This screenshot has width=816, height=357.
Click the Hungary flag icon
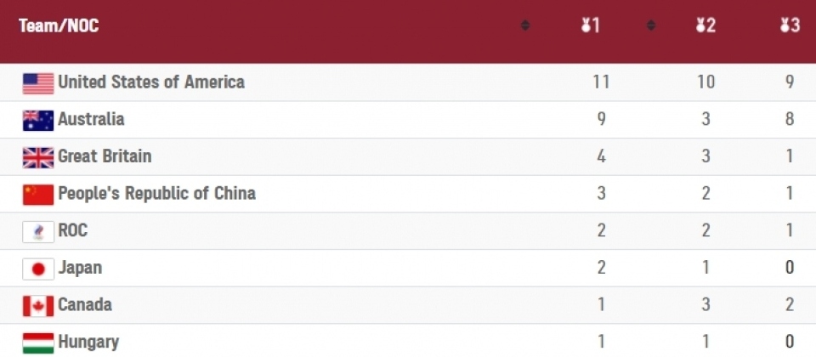(38, 343)
